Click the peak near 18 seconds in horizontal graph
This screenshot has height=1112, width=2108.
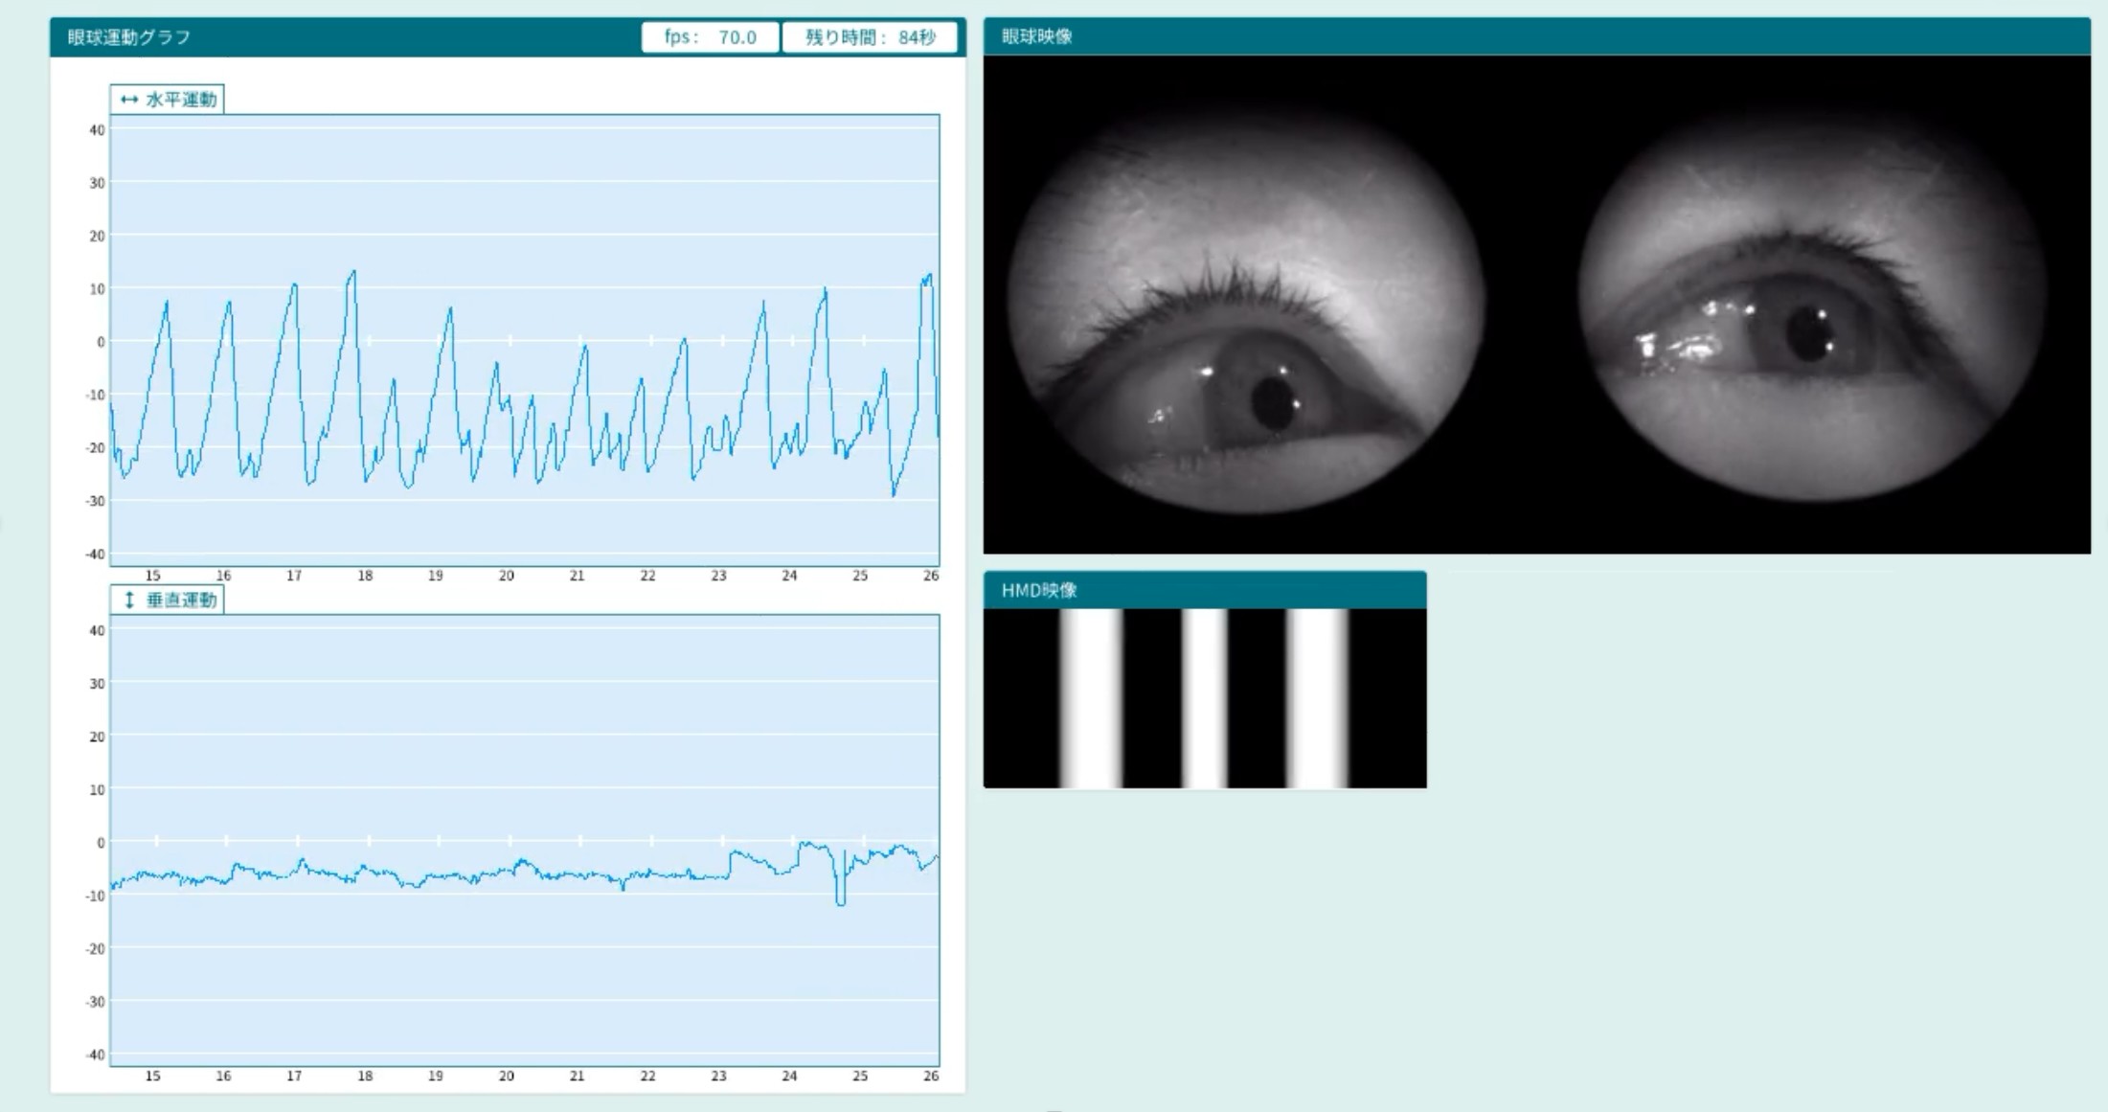pos(352,272)
